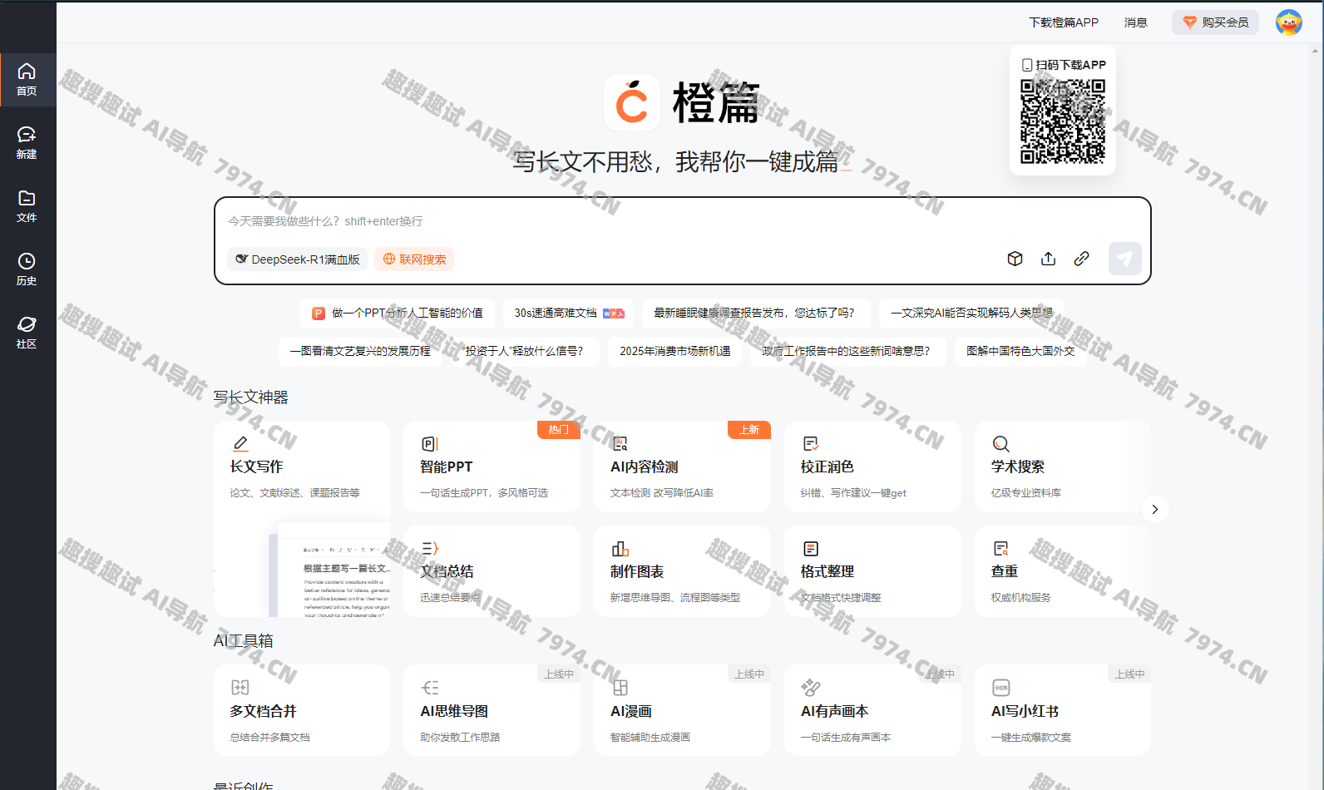Open 下载橙篇APP in the top bar

[1063, 22]
